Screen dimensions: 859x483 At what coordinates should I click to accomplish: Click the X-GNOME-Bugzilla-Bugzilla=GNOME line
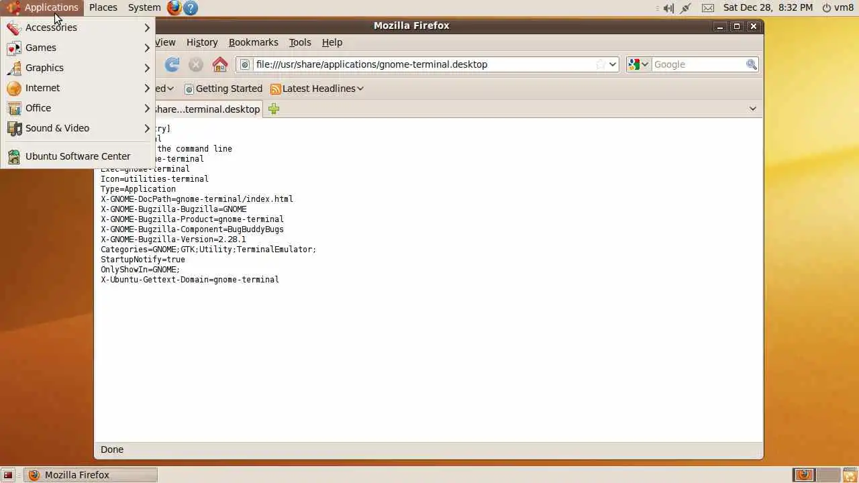click(x=174, y=209)
